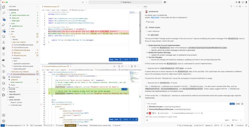Open FXMainController.java in the explorer

pyautogui.click(x=22, y=50)
